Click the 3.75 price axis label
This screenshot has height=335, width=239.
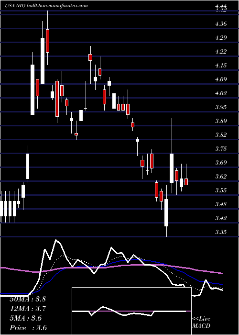221,149
